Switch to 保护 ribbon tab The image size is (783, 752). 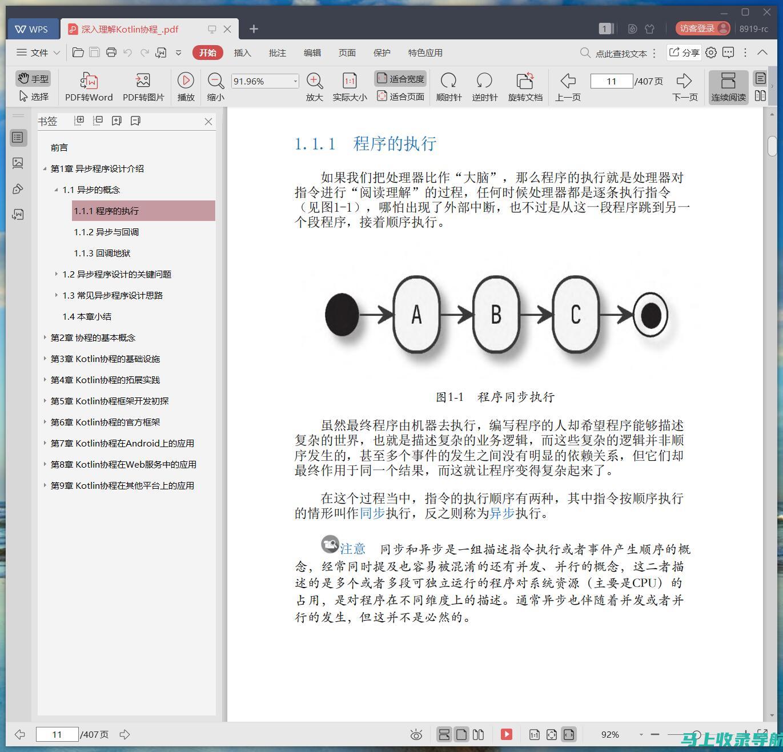[382, 53]
